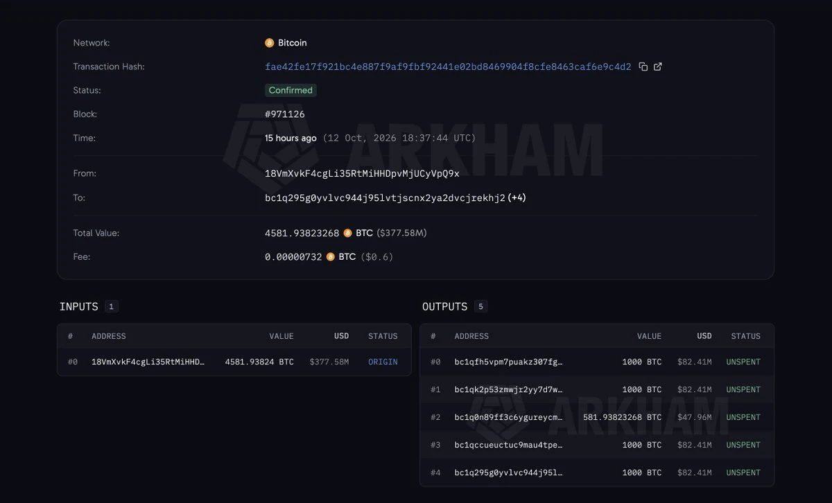The width and height of the screenshot is (832, 503).
Task: Open output #1 address bc1qk2p53zmwjr2yy7d7w…
Action: coord(508,389)
